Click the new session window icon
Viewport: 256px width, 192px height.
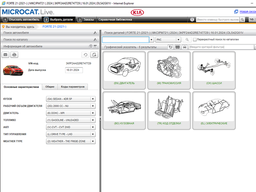[x=236, y=12]
